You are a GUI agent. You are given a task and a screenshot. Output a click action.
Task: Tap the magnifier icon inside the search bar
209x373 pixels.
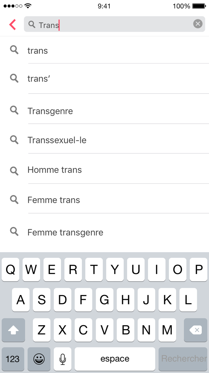[32, 24]
